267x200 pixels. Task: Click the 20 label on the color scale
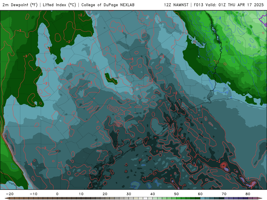[105, 194]
